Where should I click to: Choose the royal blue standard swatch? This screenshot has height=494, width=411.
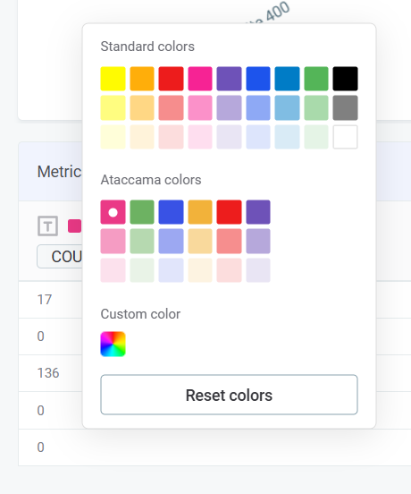[258, 79]
